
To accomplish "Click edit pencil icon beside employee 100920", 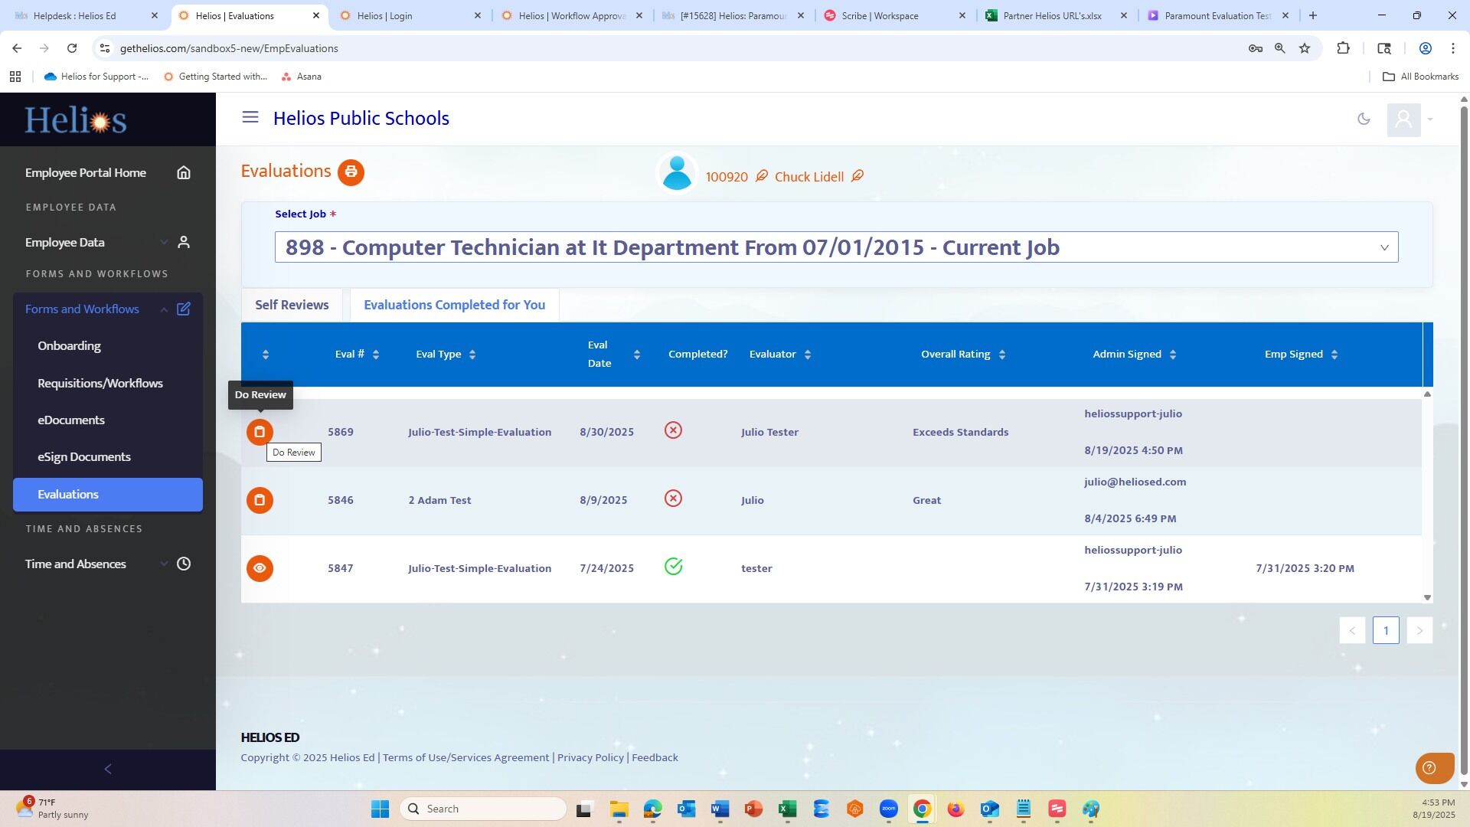I will [762, 177].
